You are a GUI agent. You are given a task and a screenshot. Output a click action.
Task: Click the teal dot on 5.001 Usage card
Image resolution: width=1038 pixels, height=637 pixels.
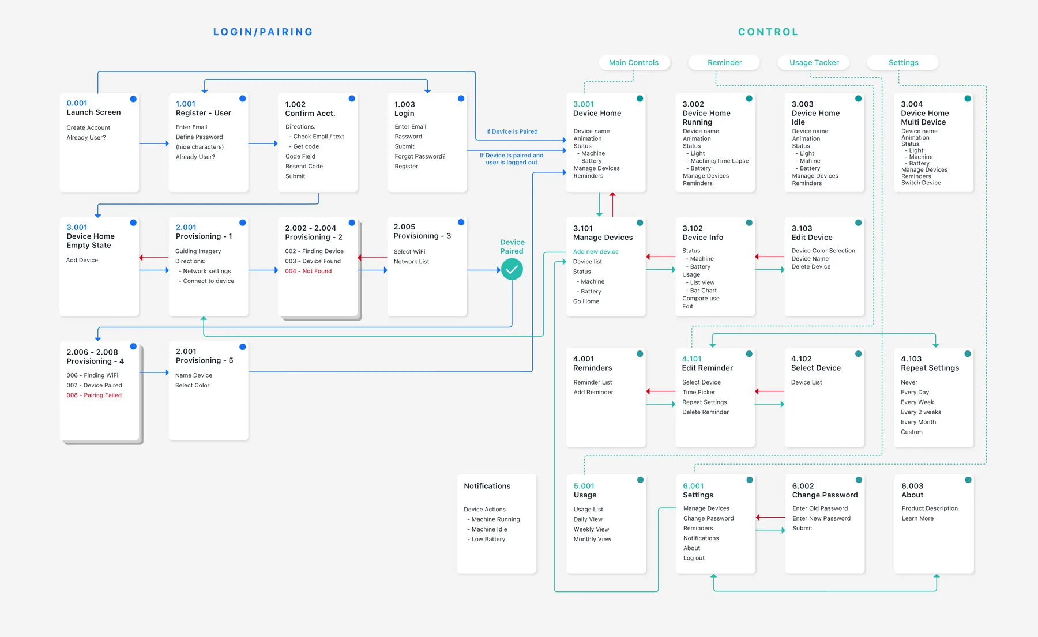pos(640,480)
